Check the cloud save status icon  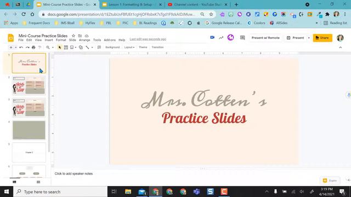pyautogui.click(x=87, y=36)
